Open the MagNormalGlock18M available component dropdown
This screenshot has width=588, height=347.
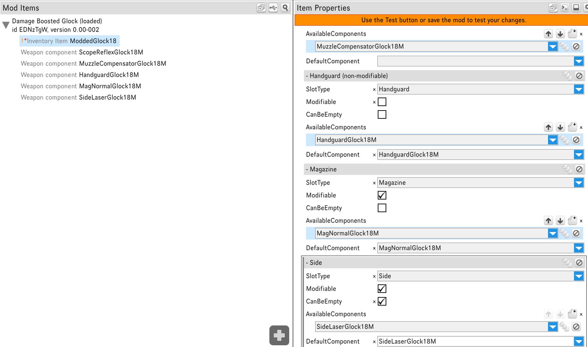[x=553, y=233]
